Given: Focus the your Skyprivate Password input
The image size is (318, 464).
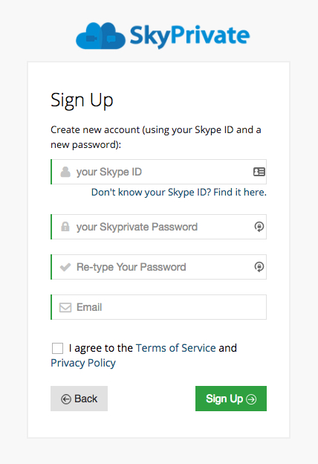Looking at the screenshot, I should (159, 227).
